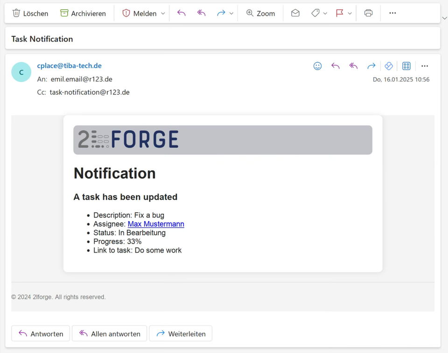Click the Allen antworten button

tap(110, 334)
